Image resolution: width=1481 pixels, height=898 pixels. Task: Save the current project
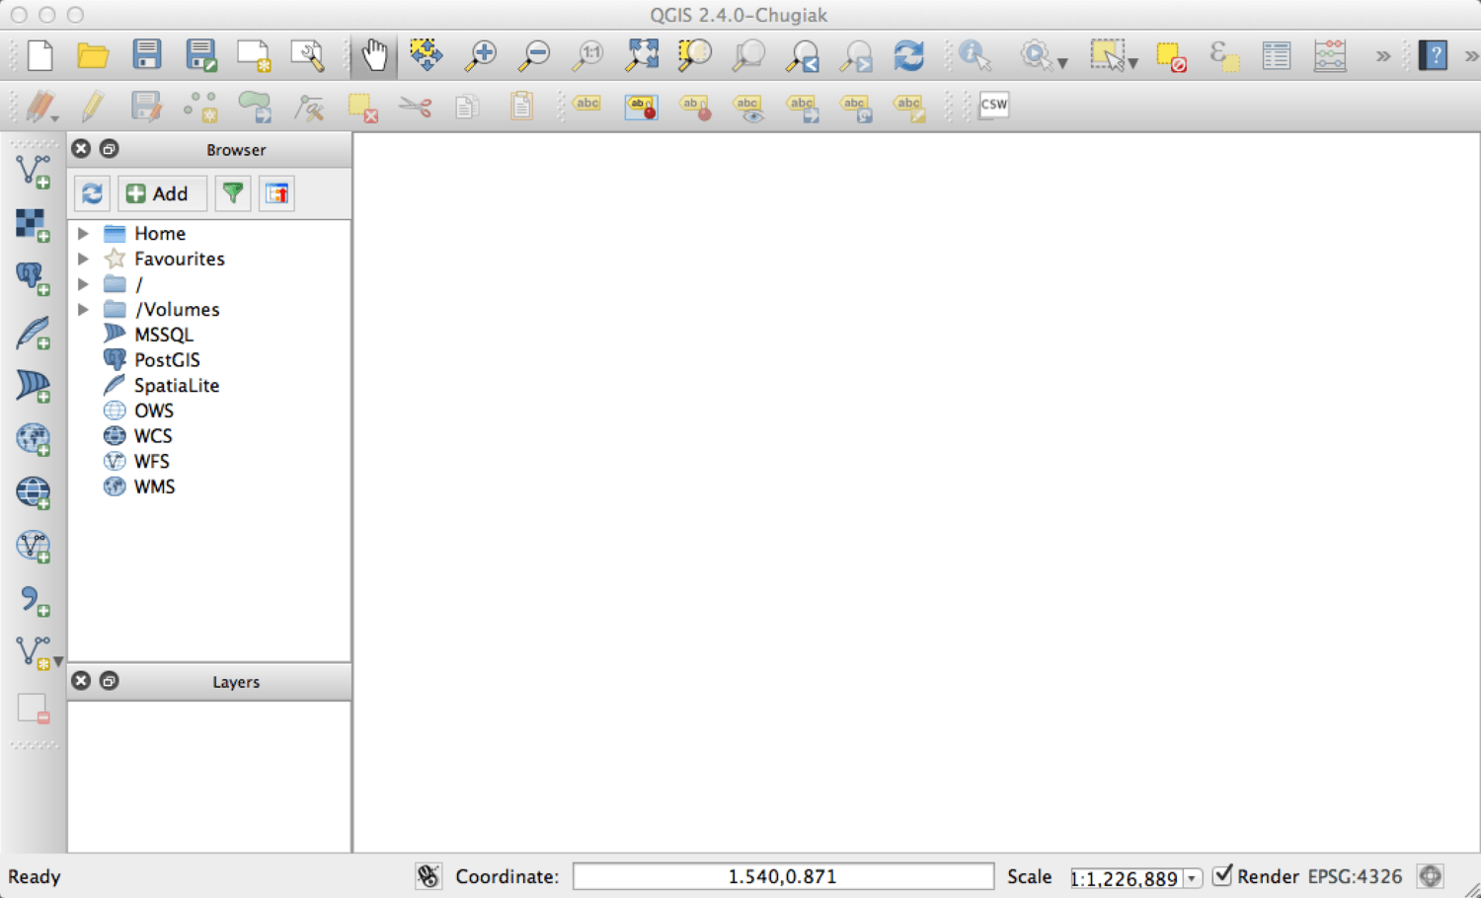point(147,54)
